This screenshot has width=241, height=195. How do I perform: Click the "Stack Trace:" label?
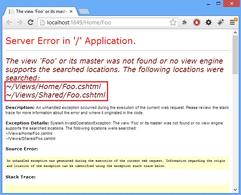click(21, 177)
